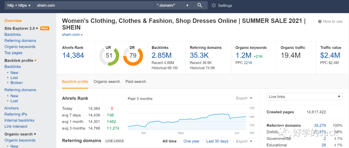This screenshot has width=349, height=148.
Task: Click the Educational count 28
Action: click(324, 145)
